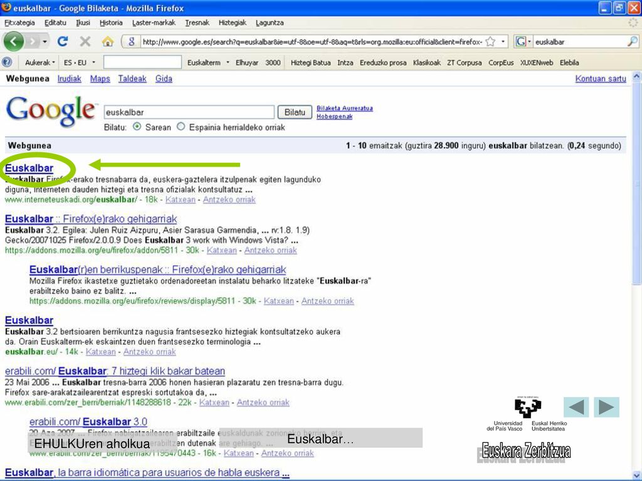Screen dimensions: 642x481
Task: Open the address bar URL dropdown arrow
Action: pos(503,42)
